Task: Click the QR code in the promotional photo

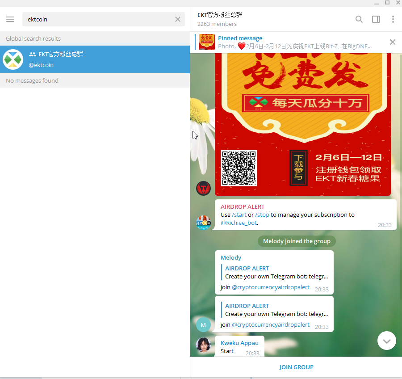Action: 239,168
